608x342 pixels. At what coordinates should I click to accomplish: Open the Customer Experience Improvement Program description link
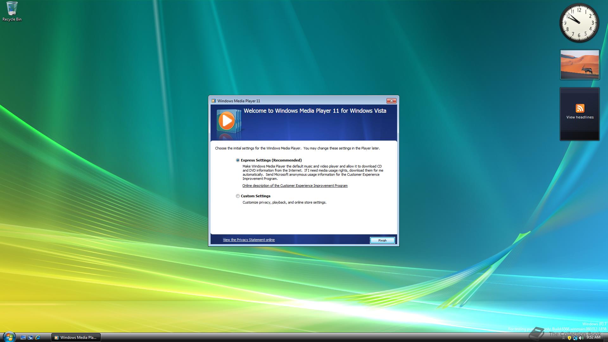pyautogui.click(x=295, y=186)
